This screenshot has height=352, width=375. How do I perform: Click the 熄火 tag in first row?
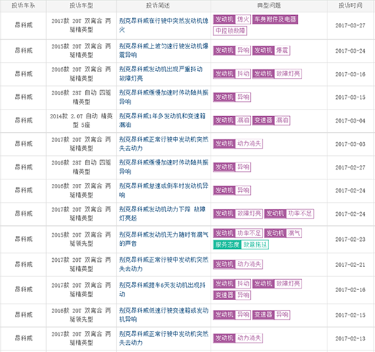(x=243, y=19)
